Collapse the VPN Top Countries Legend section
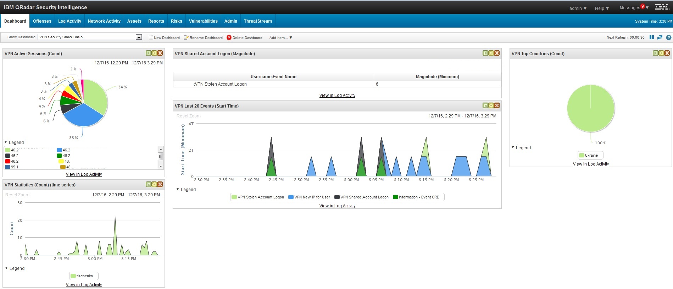Viewport: 673px width, 289px height. (513, 148)
